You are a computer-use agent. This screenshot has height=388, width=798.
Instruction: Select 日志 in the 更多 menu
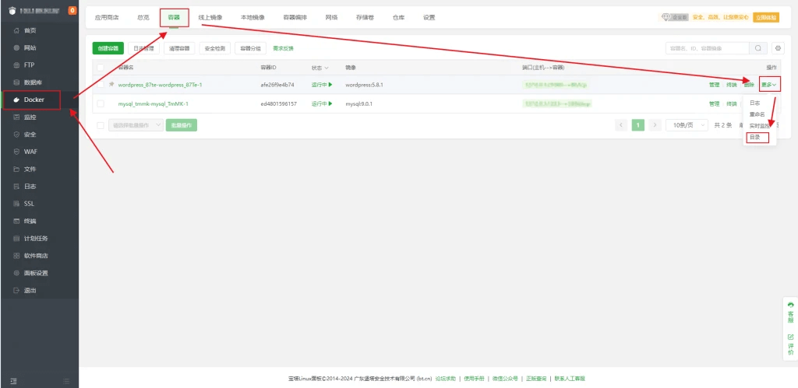pos(754,103)
